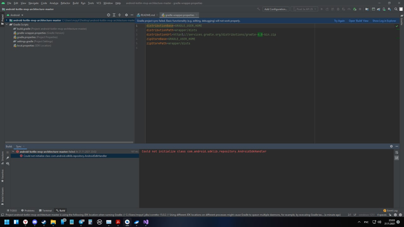Viewport: 404px width, 227px height.
Task: Open the Event Log
Action: [390, 210]
